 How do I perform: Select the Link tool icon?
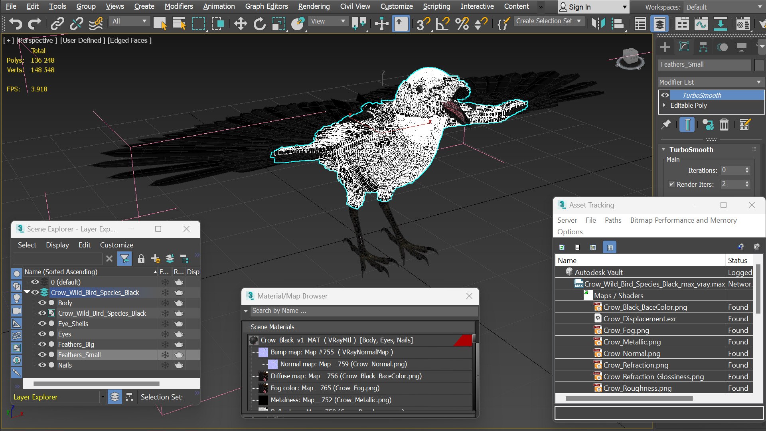click(x=57, y=24)
